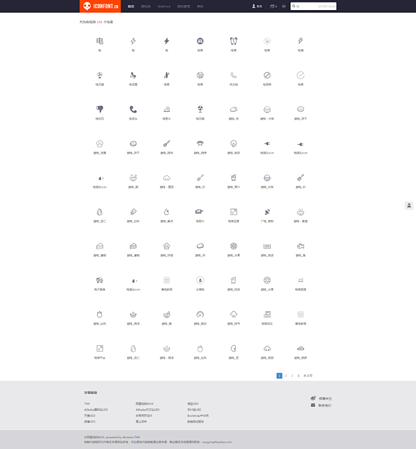Screen dimensions: 416x449
Task: Open the cart icon in header
Action: point(272,6)
